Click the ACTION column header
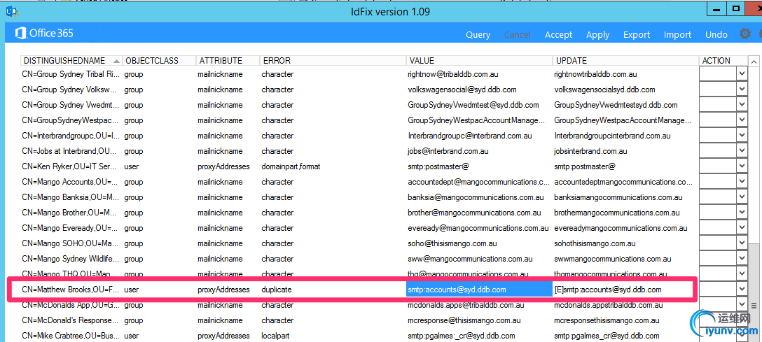The width and height of the screenshot is (762, 342). 723,61
